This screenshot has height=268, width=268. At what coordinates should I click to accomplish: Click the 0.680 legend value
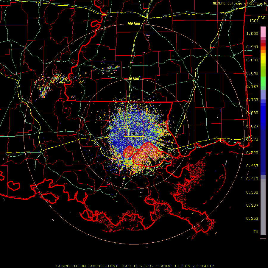click(252, 113)
